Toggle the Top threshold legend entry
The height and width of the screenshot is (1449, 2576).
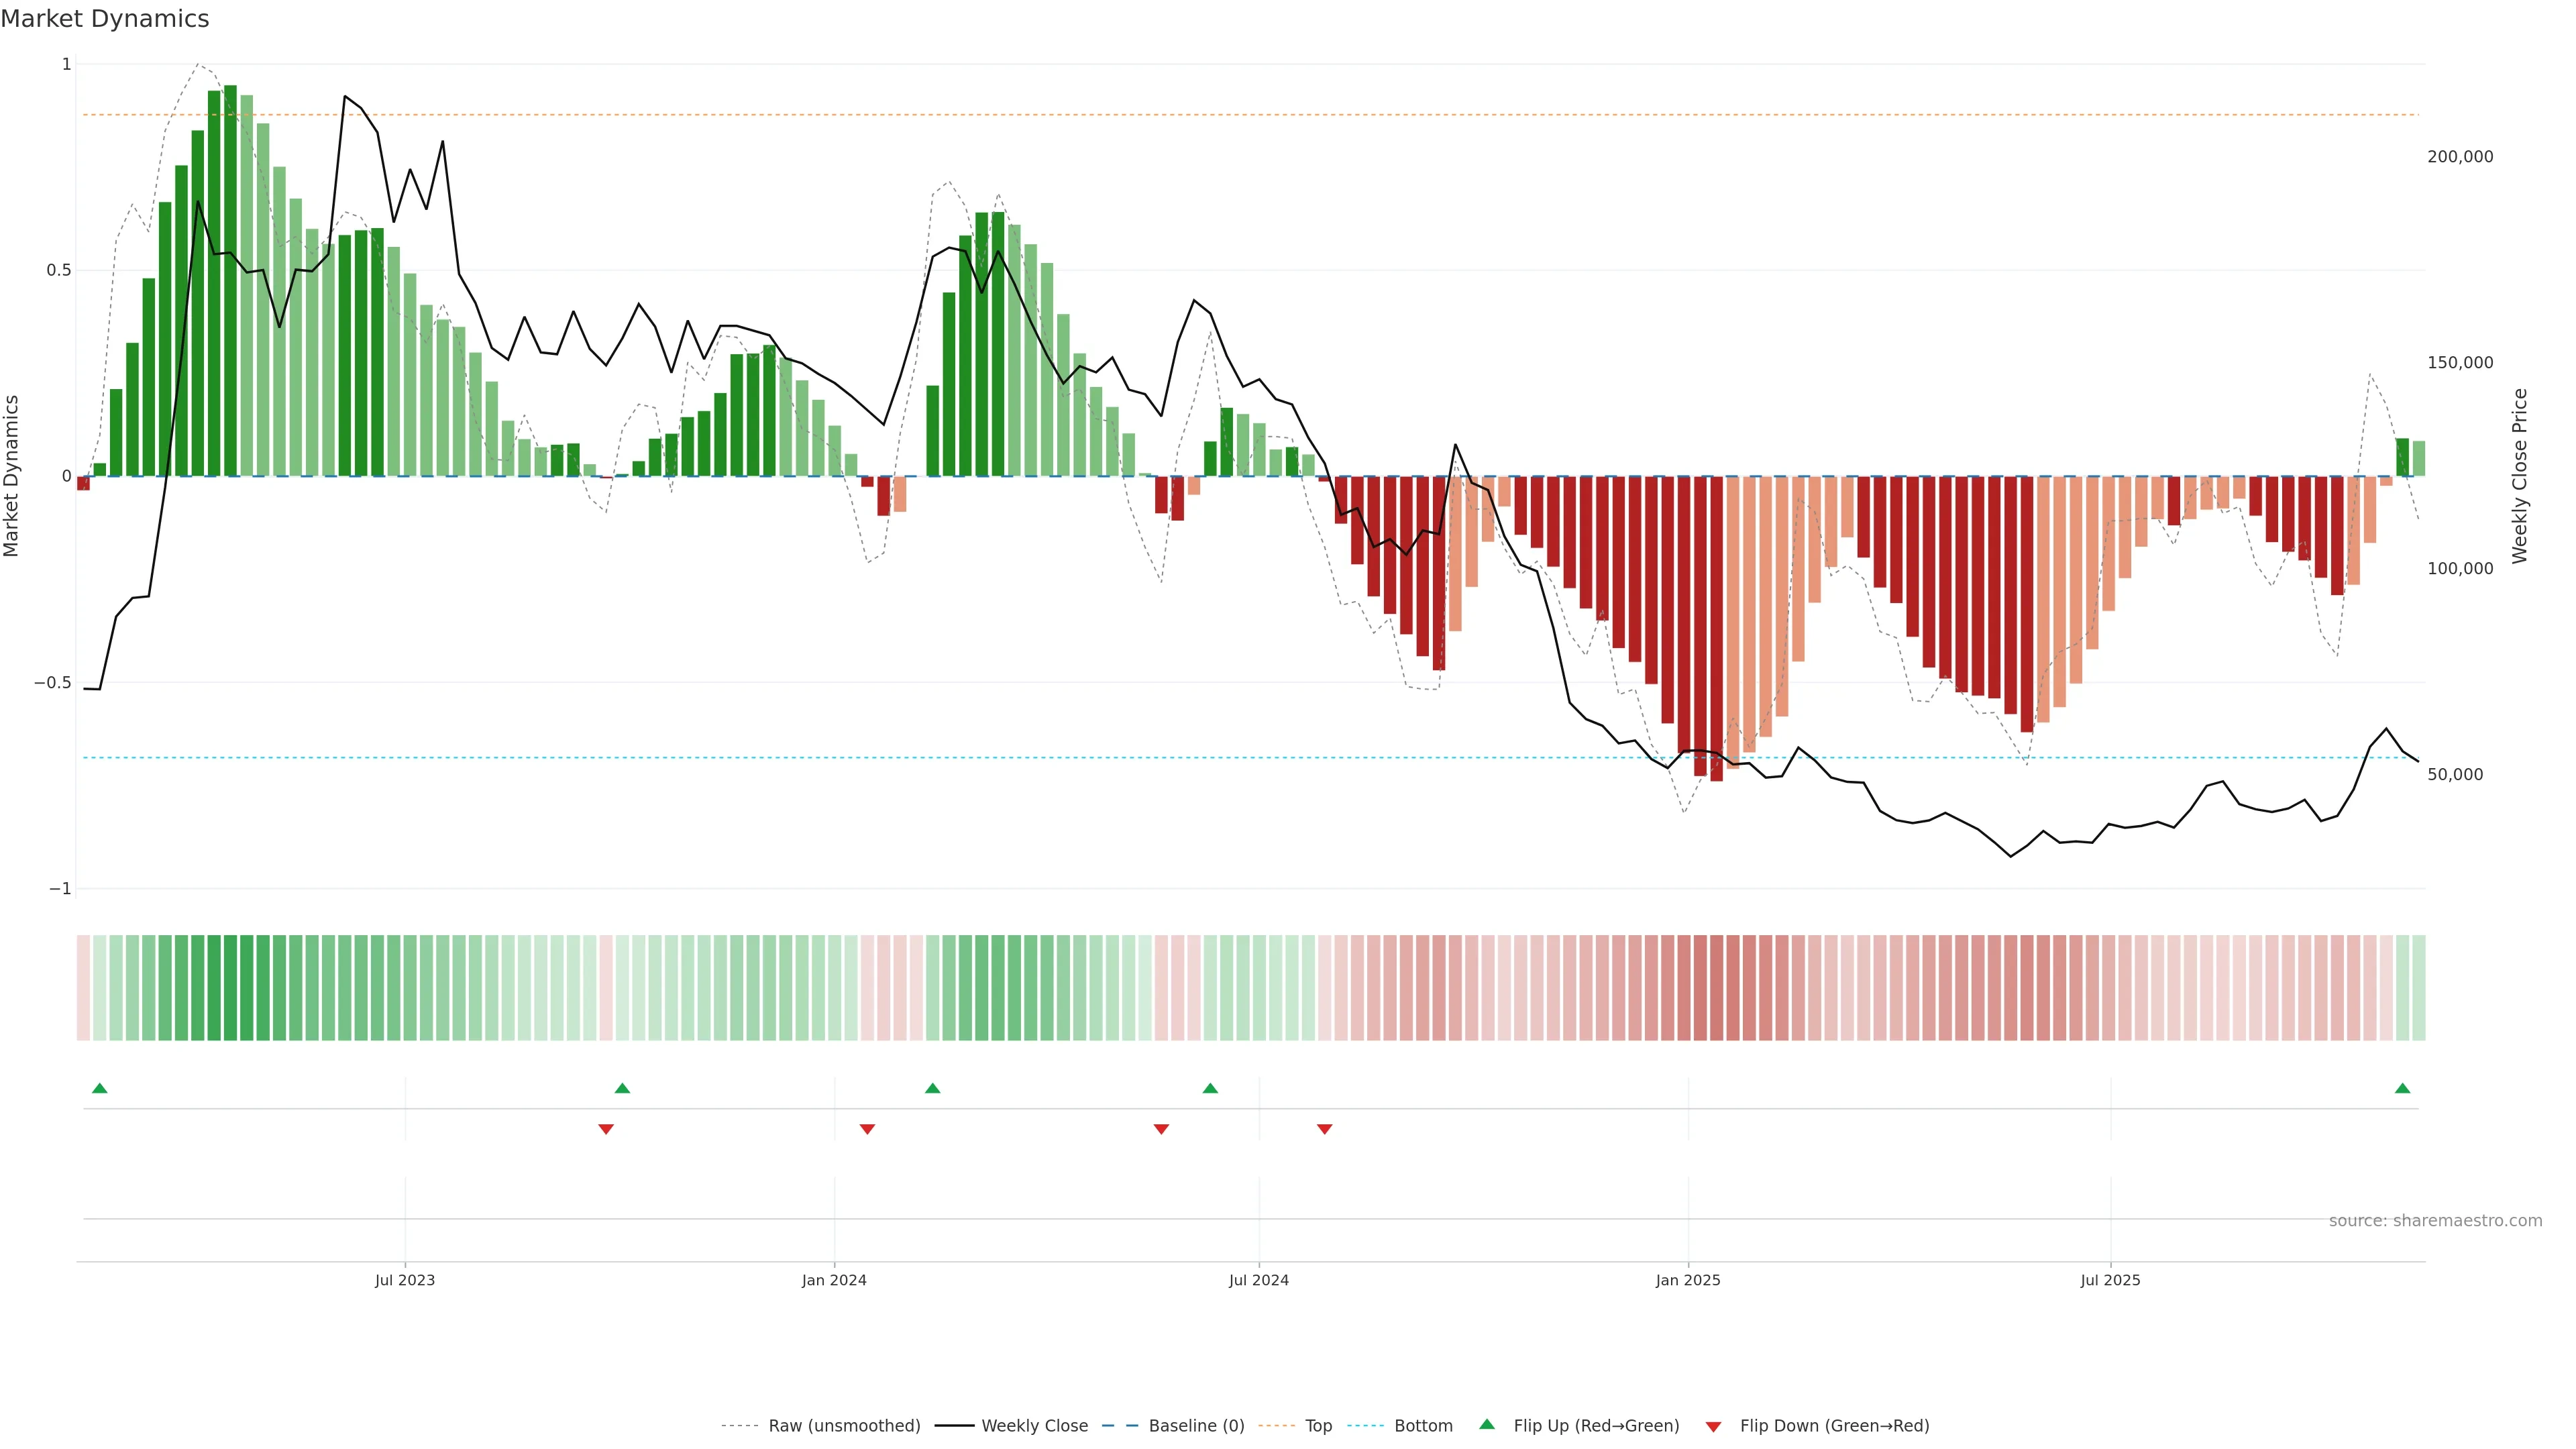click(1318, 1426)
